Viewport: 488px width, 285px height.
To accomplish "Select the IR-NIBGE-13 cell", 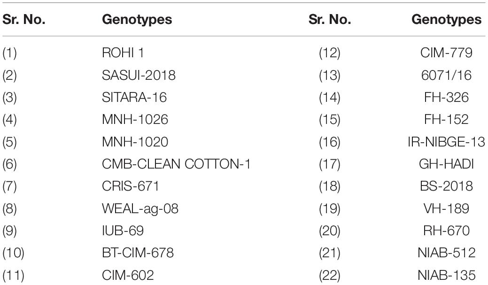I will 446,142.
